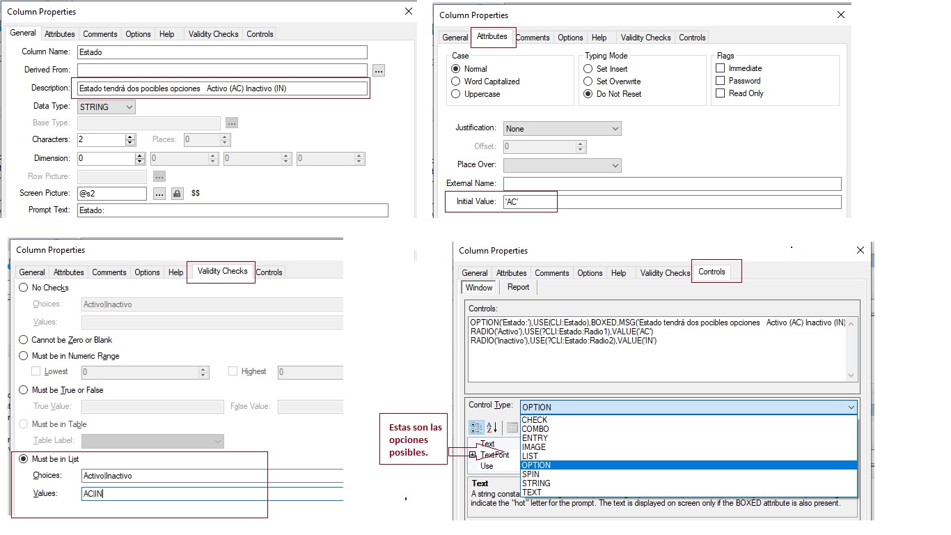Screen dimensions: 951x535
Task: Switch to the Window sub-tab in Controls
Action: pyautogui.click(x=479, y=288)
